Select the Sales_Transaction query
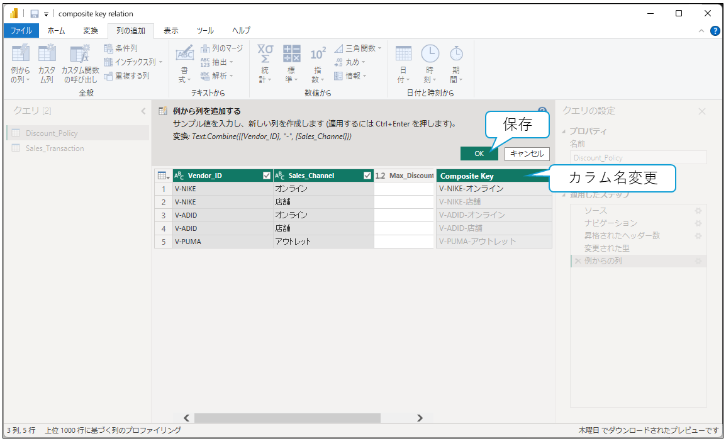 (55, 148)
